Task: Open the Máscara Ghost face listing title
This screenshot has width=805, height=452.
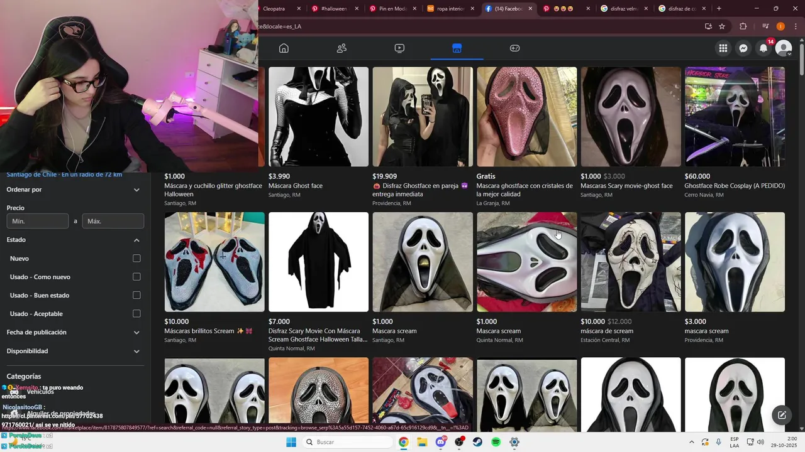Action: pyautogui.click(x=296, y=186)
